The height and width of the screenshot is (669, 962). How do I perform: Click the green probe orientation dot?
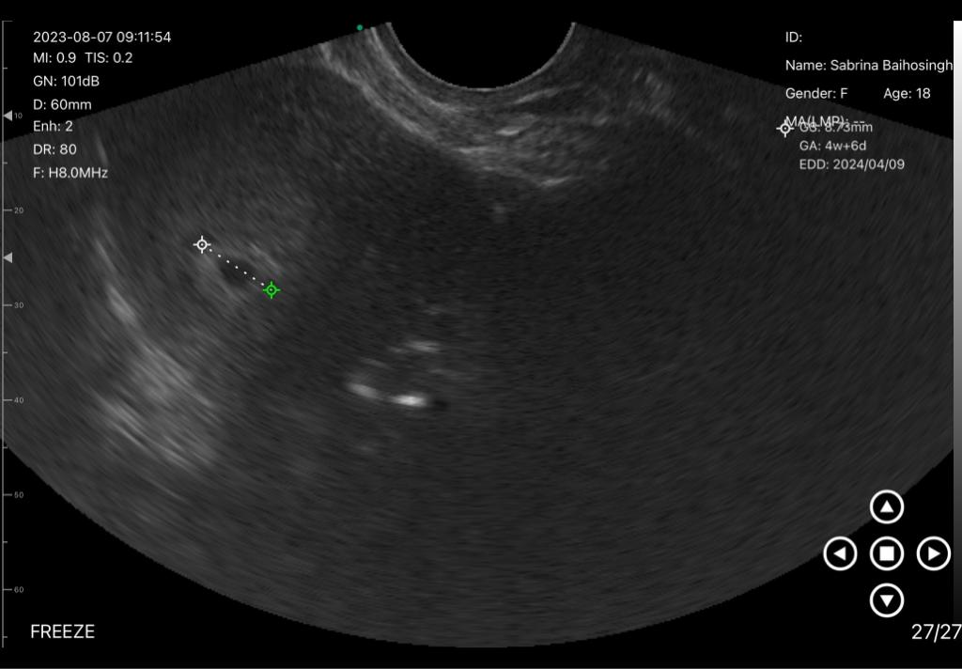360,27
